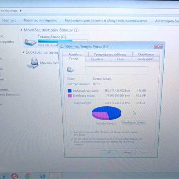The height and width of the screenshot is (179, 179).
Task: Expand the address bar breadcrumb arrow
Action: [x=21, y=11]
